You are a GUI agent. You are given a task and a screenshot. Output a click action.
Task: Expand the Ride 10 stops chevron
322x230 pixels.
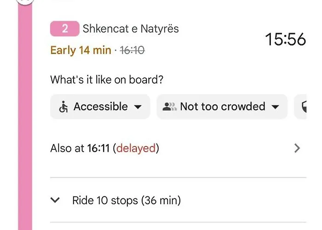pyautogui.click(x=55, y=200)
